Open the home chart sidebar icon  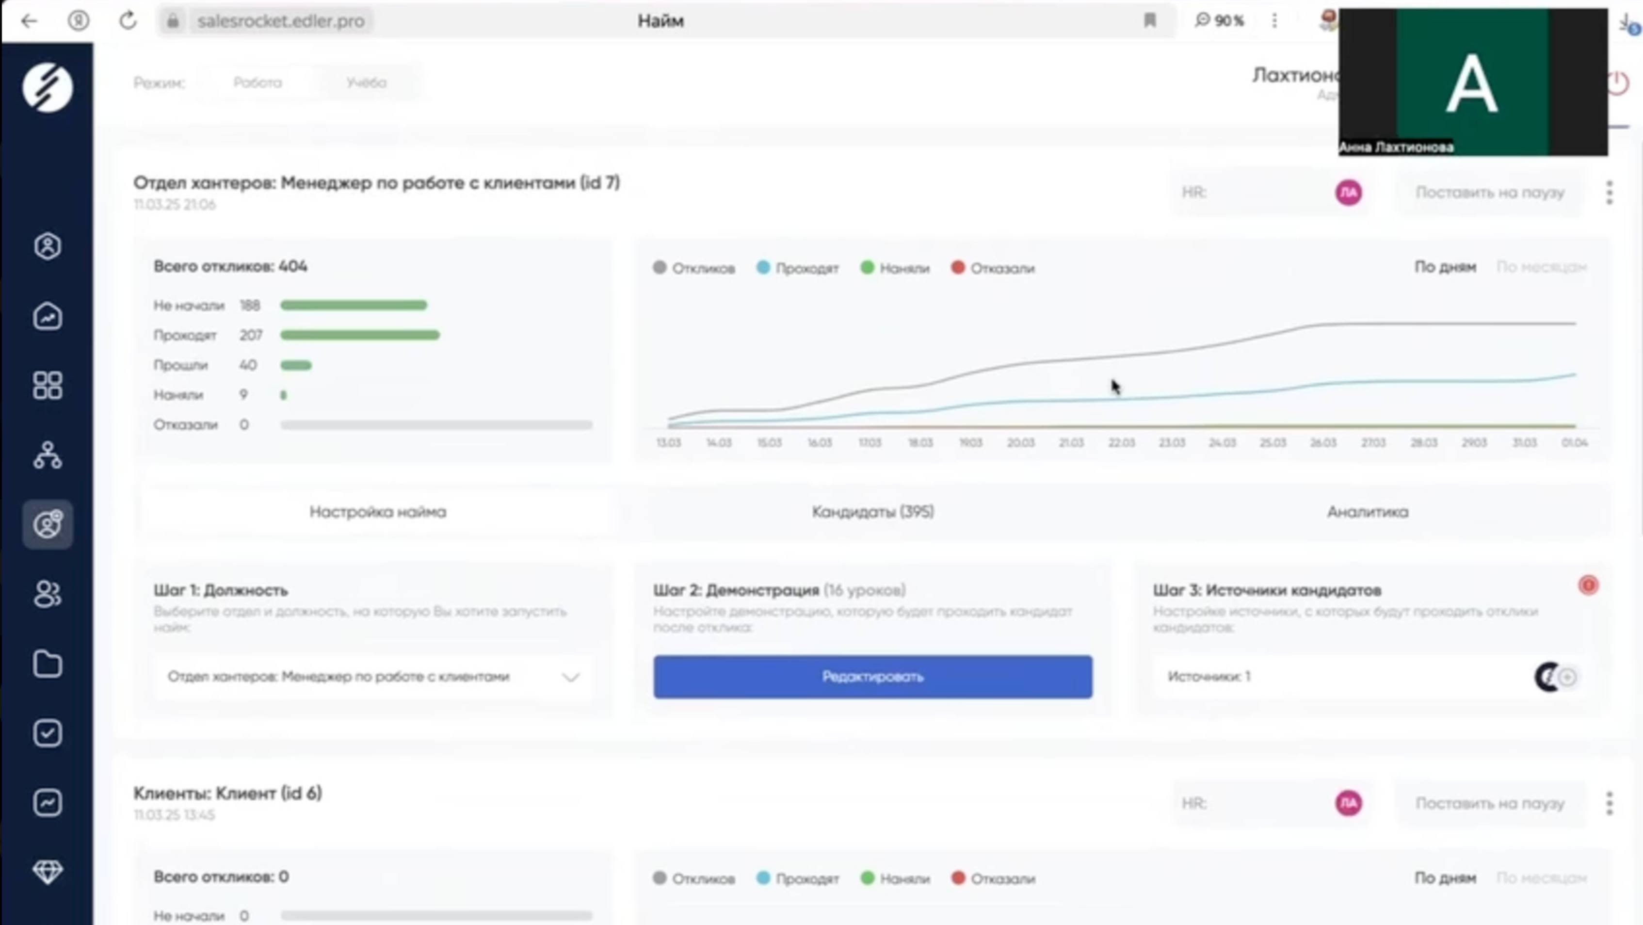(47, 316)
